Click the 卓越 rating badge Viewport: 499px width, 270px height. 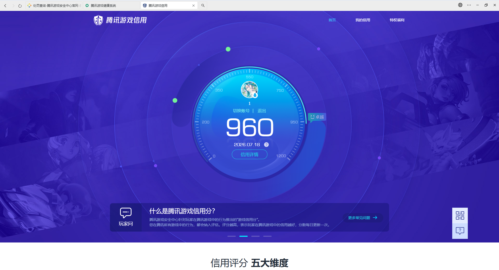317,117
